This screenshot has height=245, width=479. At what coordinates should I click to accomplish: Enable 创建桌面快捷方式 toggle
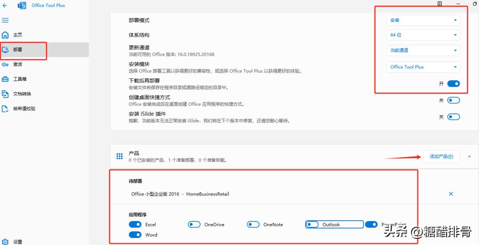453,101
